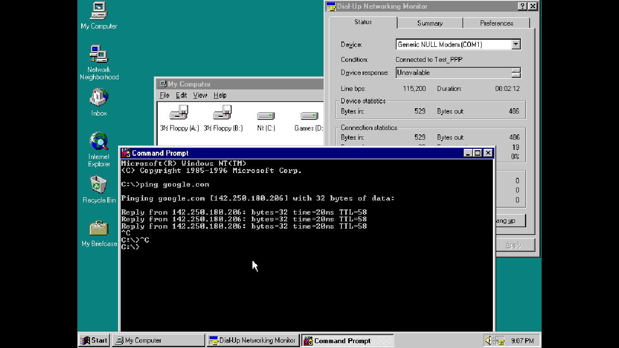Viewport: 619px width, 348px height.
Task: Select the 3½ Floppy (A:) drive icon
Action: [179, 118]
